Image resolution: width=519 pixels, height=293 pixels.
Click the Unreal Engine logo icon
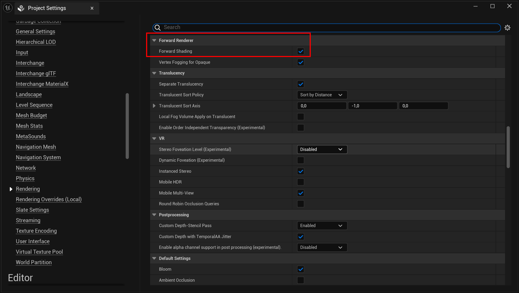tap(7, 8)
